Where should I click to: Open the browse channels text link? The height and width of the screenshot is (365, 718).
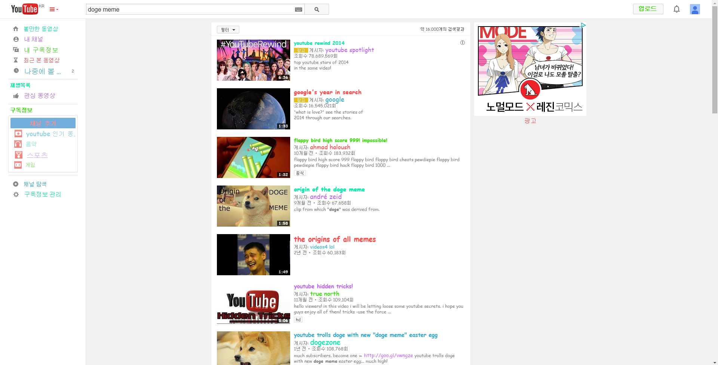[x=35, y=184]
